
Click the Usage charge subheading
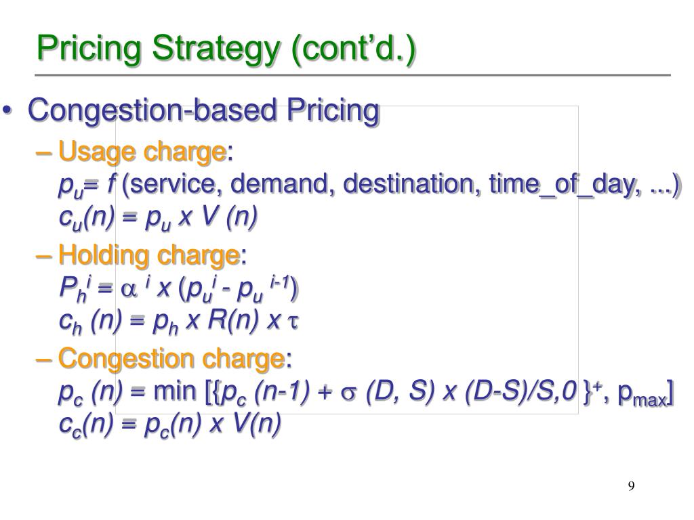(142, 152)
